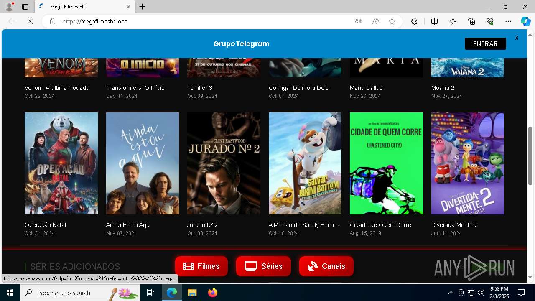Add this page to favorites

click(x=392, y=21)
